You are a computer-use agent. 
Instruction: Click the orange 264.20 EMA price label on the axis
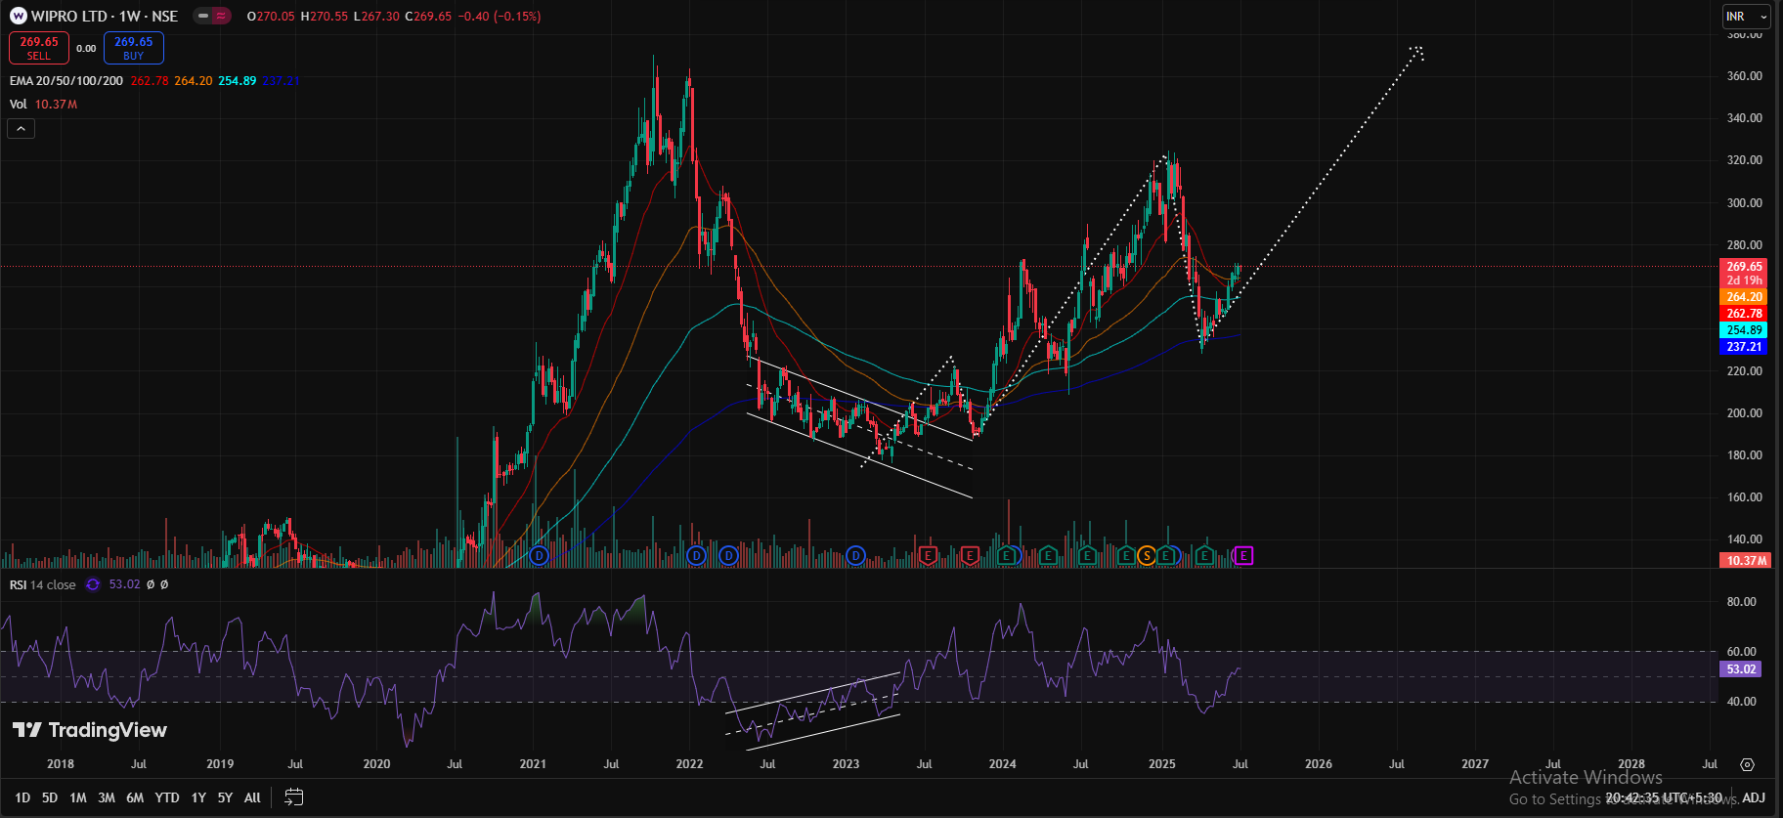pyautogui.click(x=1744, y=297)
